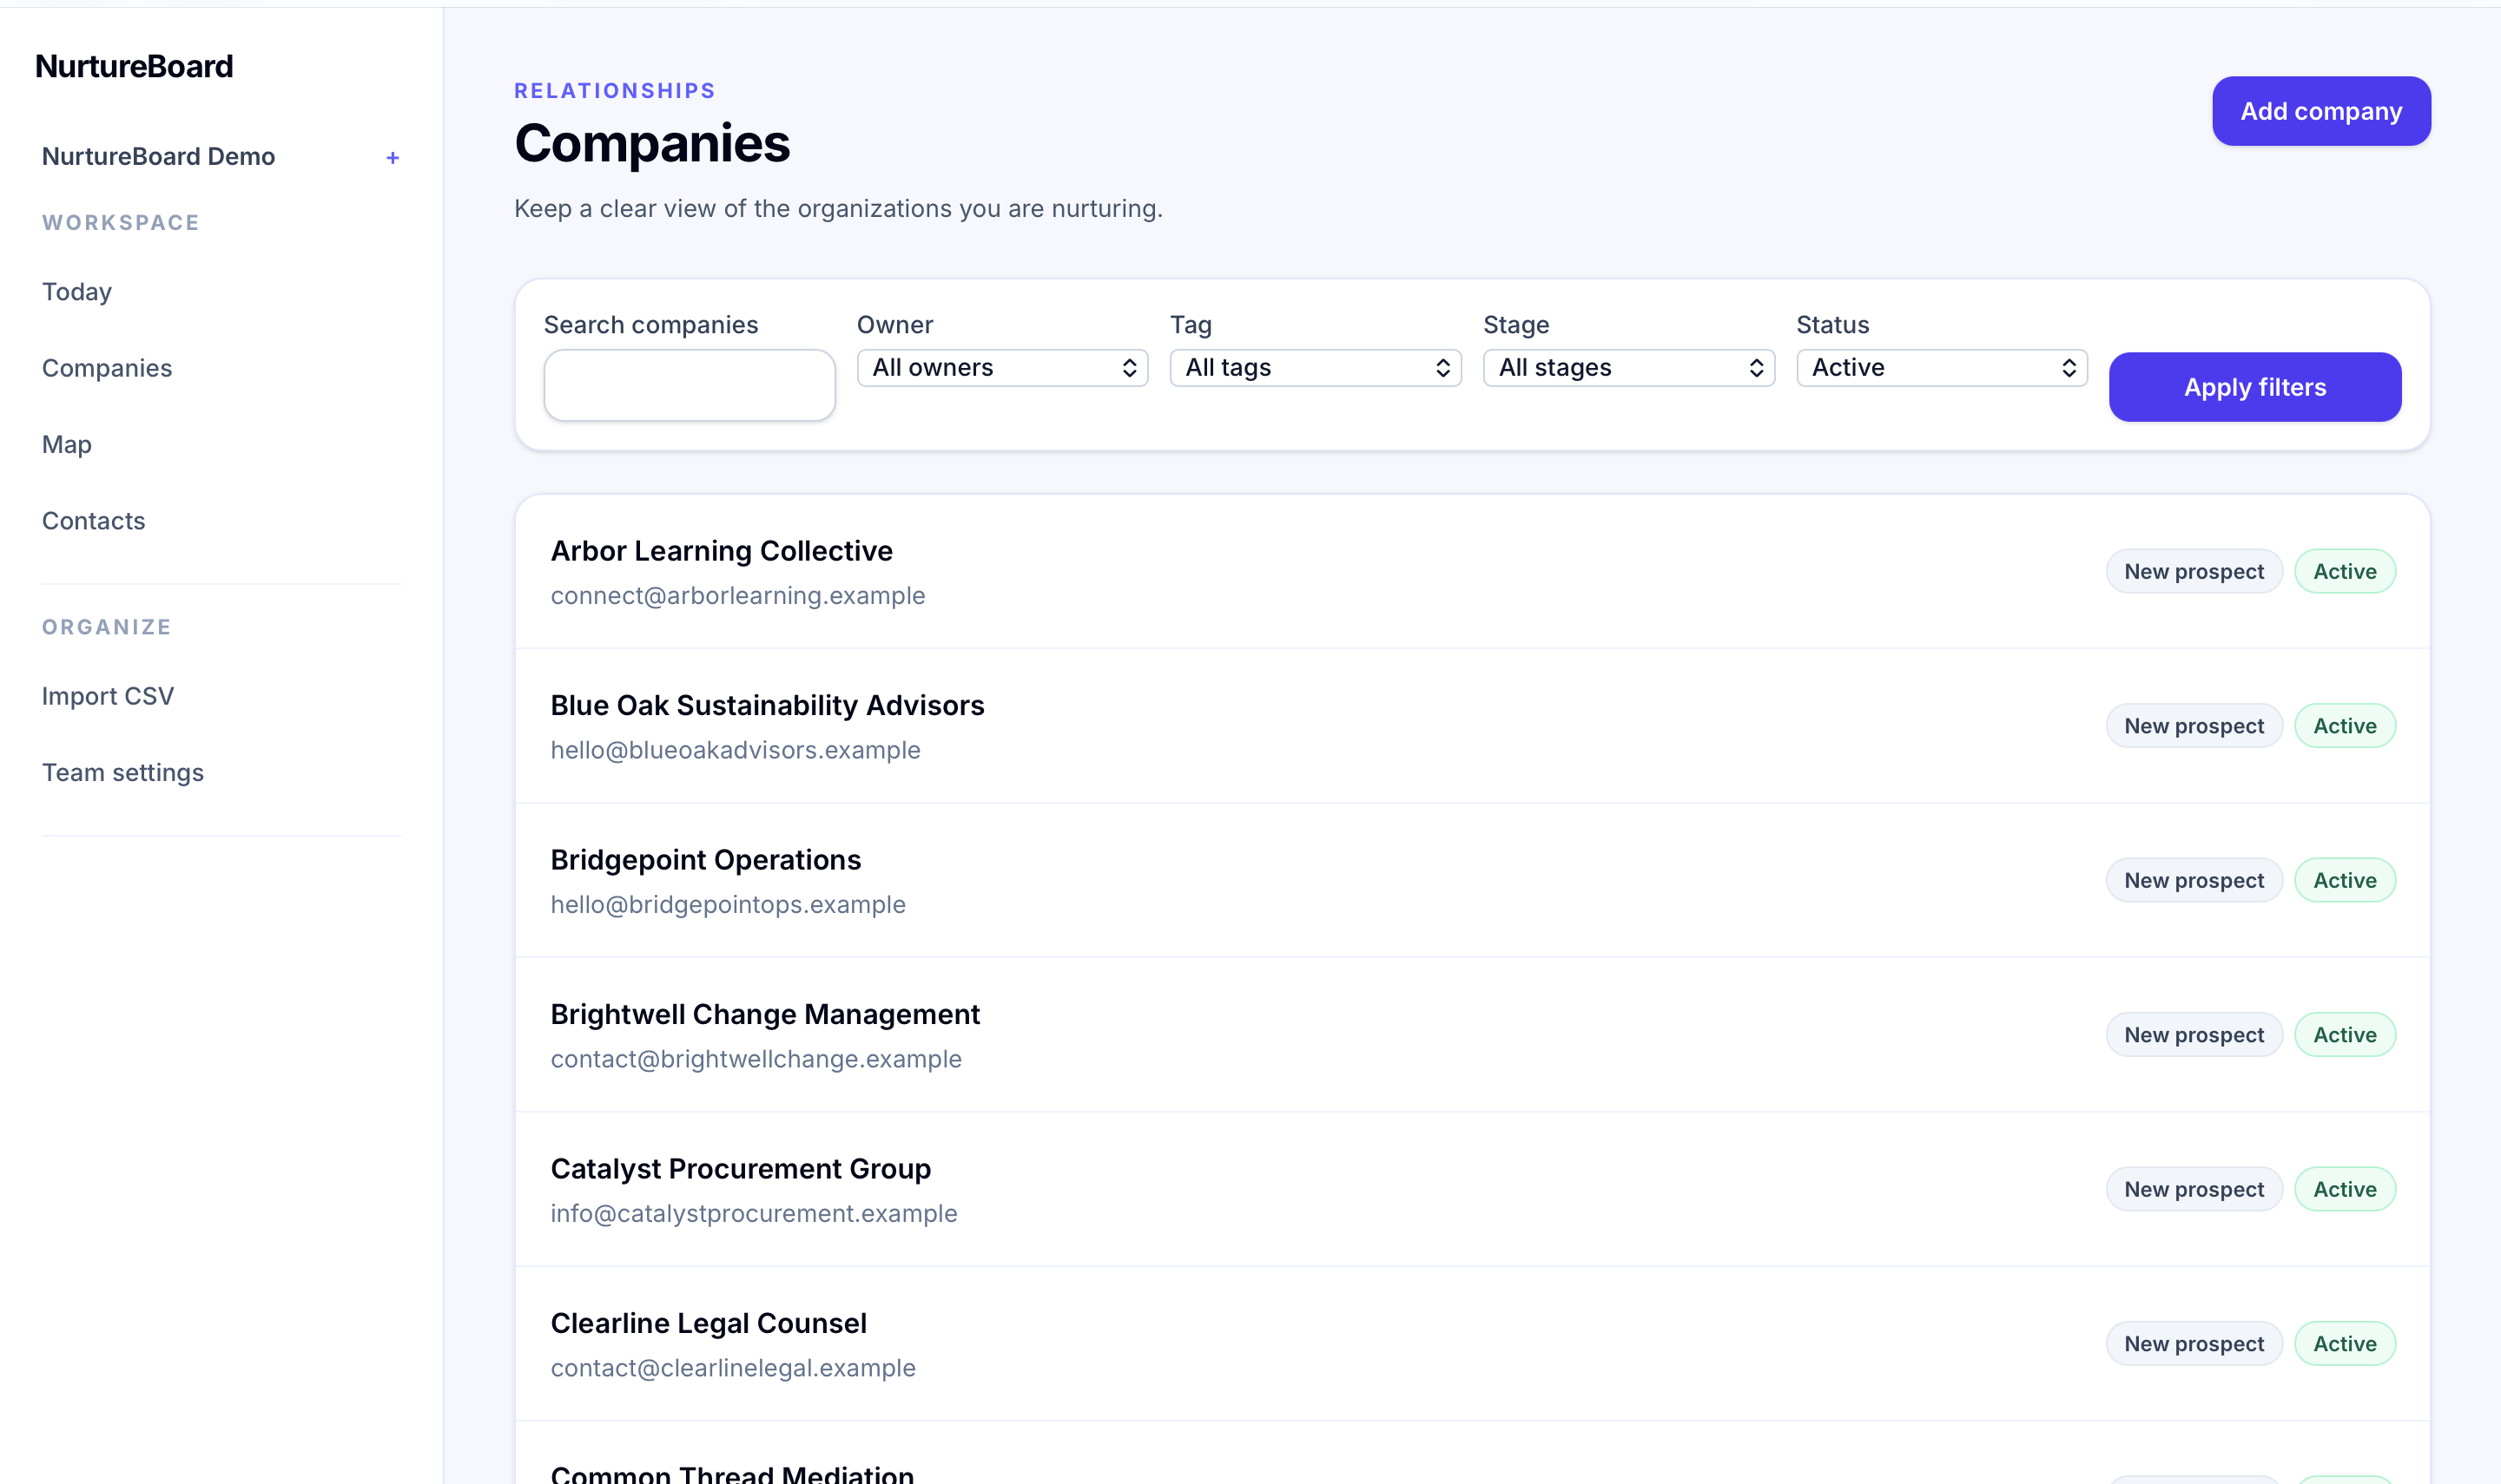This screenshot has height=1484, width=2501.
Task: Click the Companies page heading
Action: click(x=652, y=144)
